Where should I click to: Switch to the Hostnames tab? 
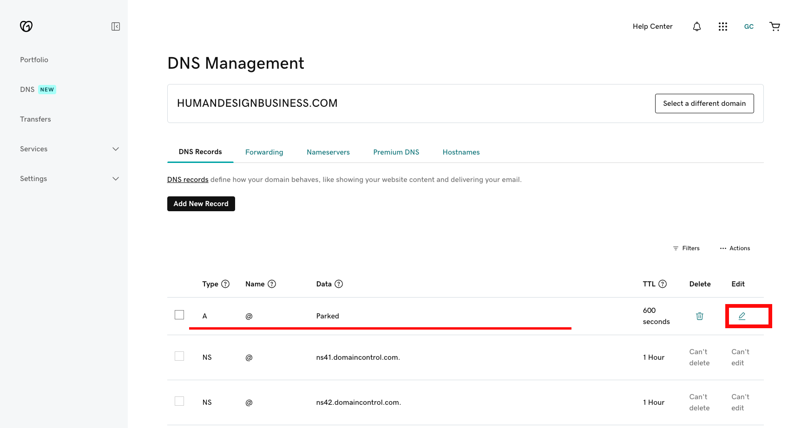pos(461,152)
